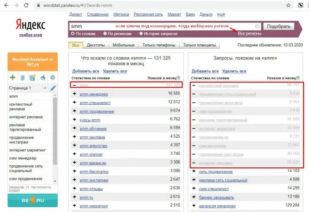Select the По регионам radio button
The height and width of the screenshot is (212, 309).
click(x=105, y=34)
